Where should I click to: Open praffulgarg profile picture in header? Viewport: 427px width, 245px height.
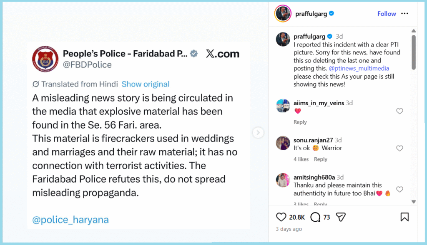(x=282, y=14)
